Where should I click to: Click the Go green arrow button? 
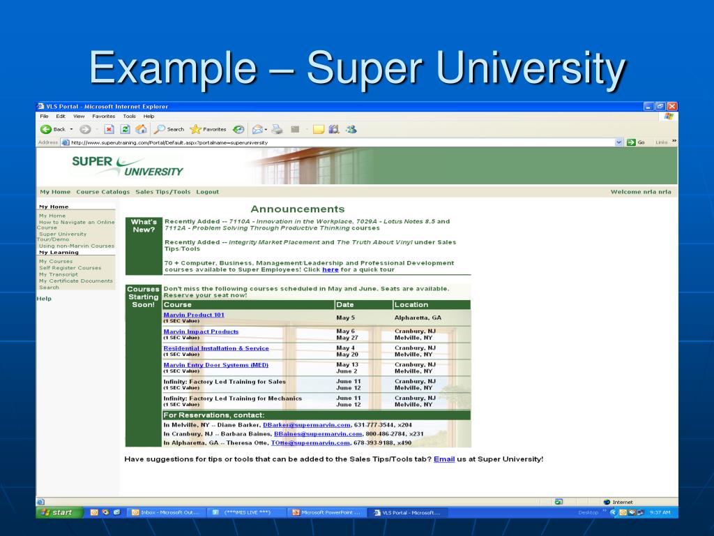pos(636,142)
